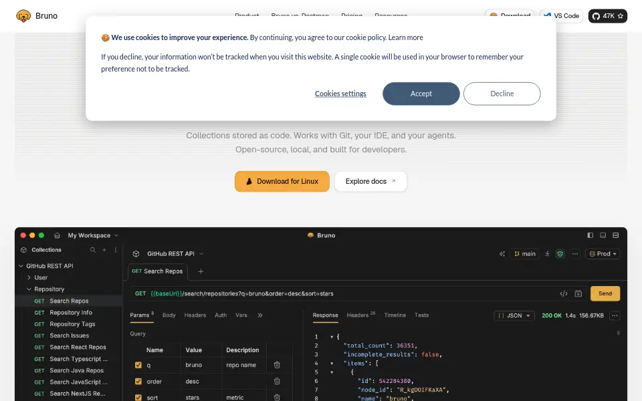
Task: Collapse the Repository folder
Action: pyautogui.click(x=29, y=289)
